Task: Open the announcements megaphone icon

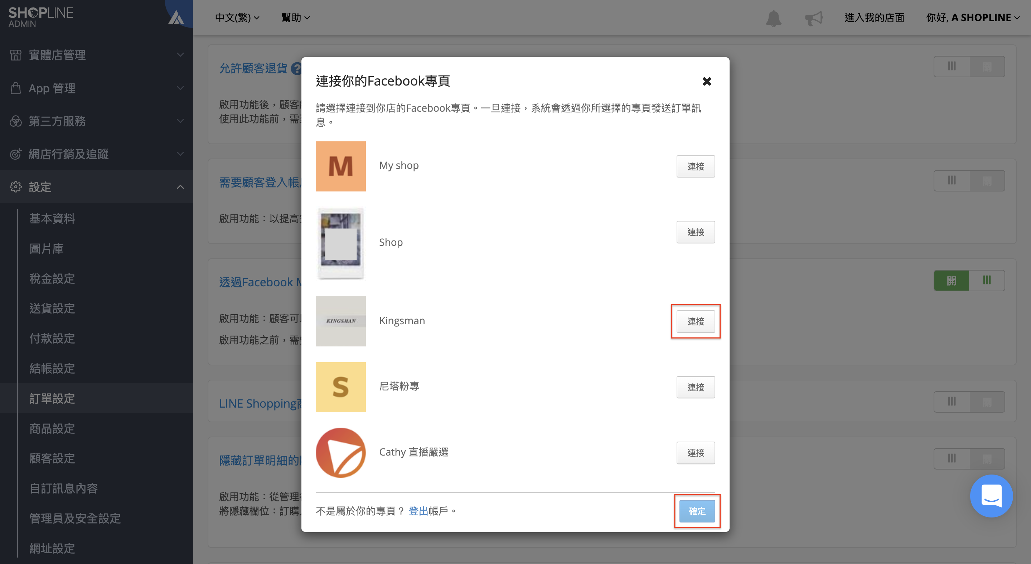Action: coord(814,18)
